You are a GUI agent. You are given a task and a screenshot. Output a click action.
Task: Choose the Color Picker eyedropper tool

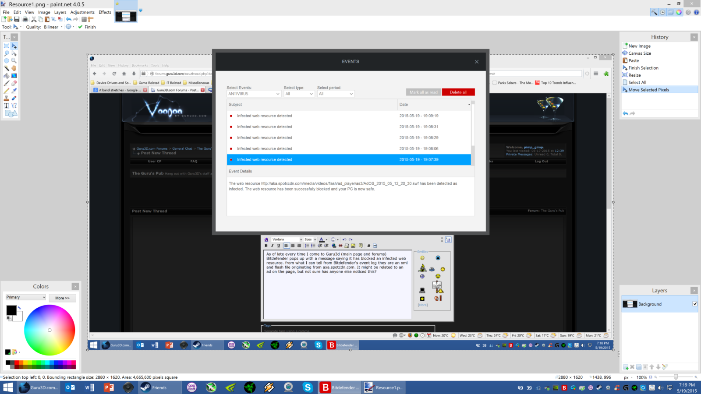coord(14,91)
